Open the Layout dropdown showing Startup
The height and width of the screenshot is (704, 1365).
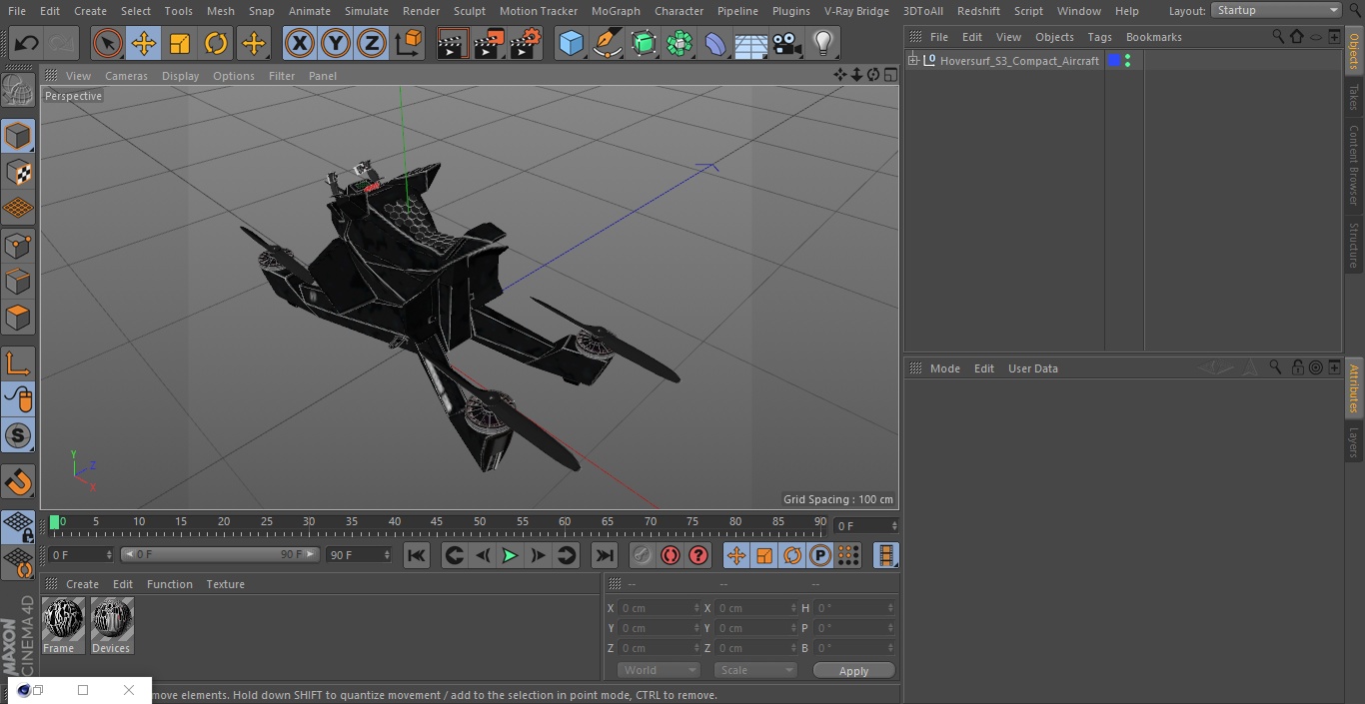(1277, 10)
